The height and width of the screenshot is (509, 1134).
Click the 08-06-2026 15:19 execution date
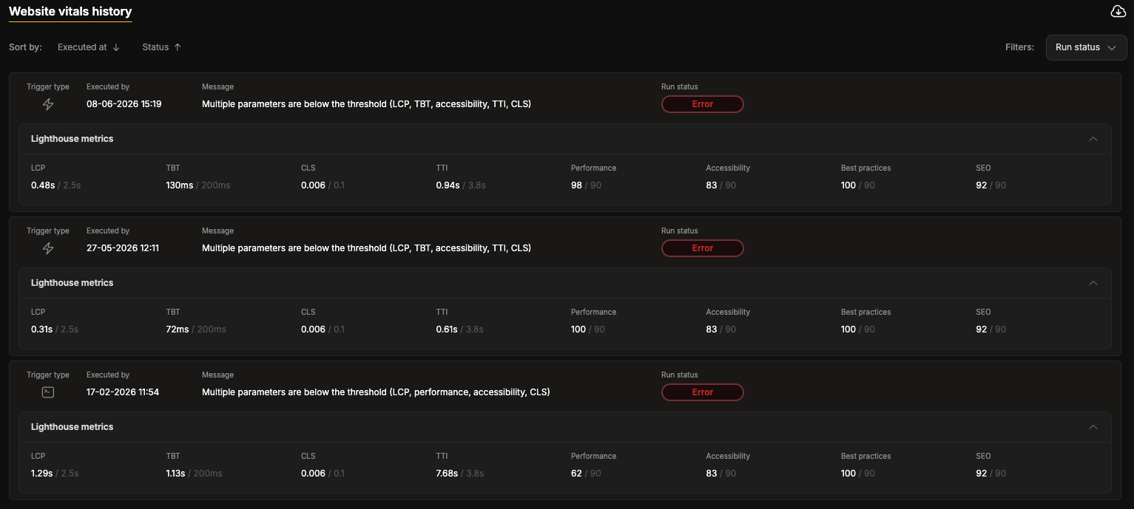click(124, 104)
